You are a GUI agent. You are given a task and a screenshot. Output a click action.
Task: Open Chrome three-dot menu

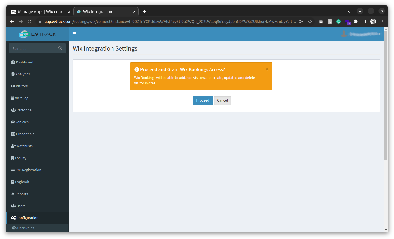[x=382, y=22]
